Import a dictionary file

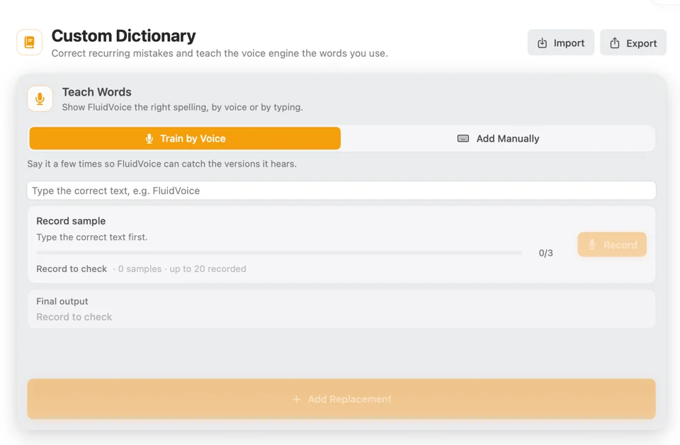click(561, 43)
